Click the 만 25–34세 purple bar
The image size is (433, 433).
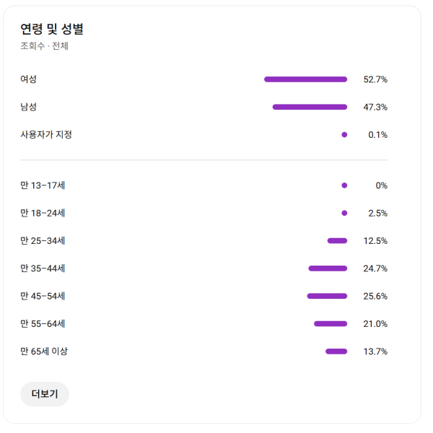tap(337, 241)
